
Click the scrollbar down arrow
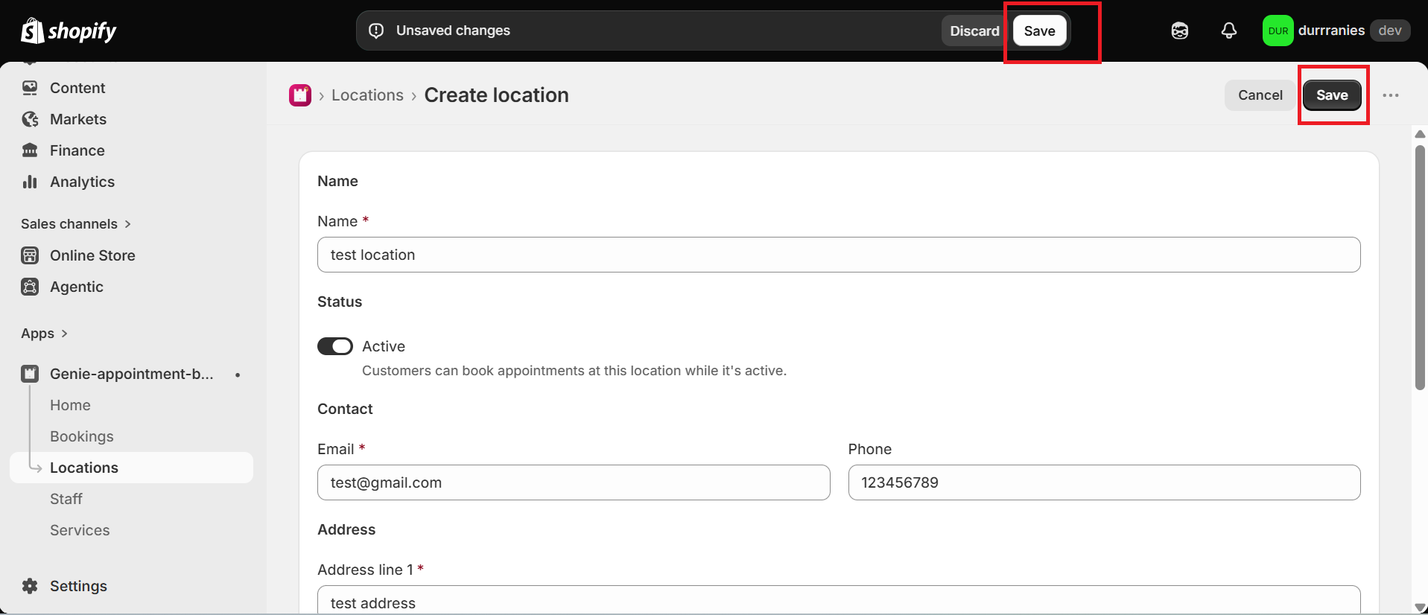coord(1420,607)
